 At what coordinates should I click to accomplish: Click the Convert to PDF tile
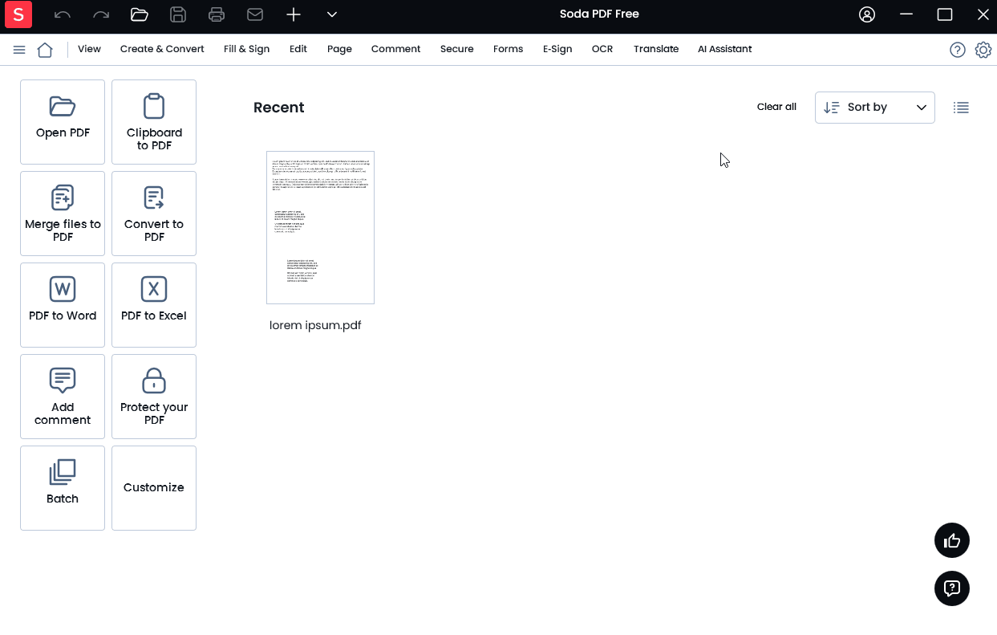(x=154, y=214)
